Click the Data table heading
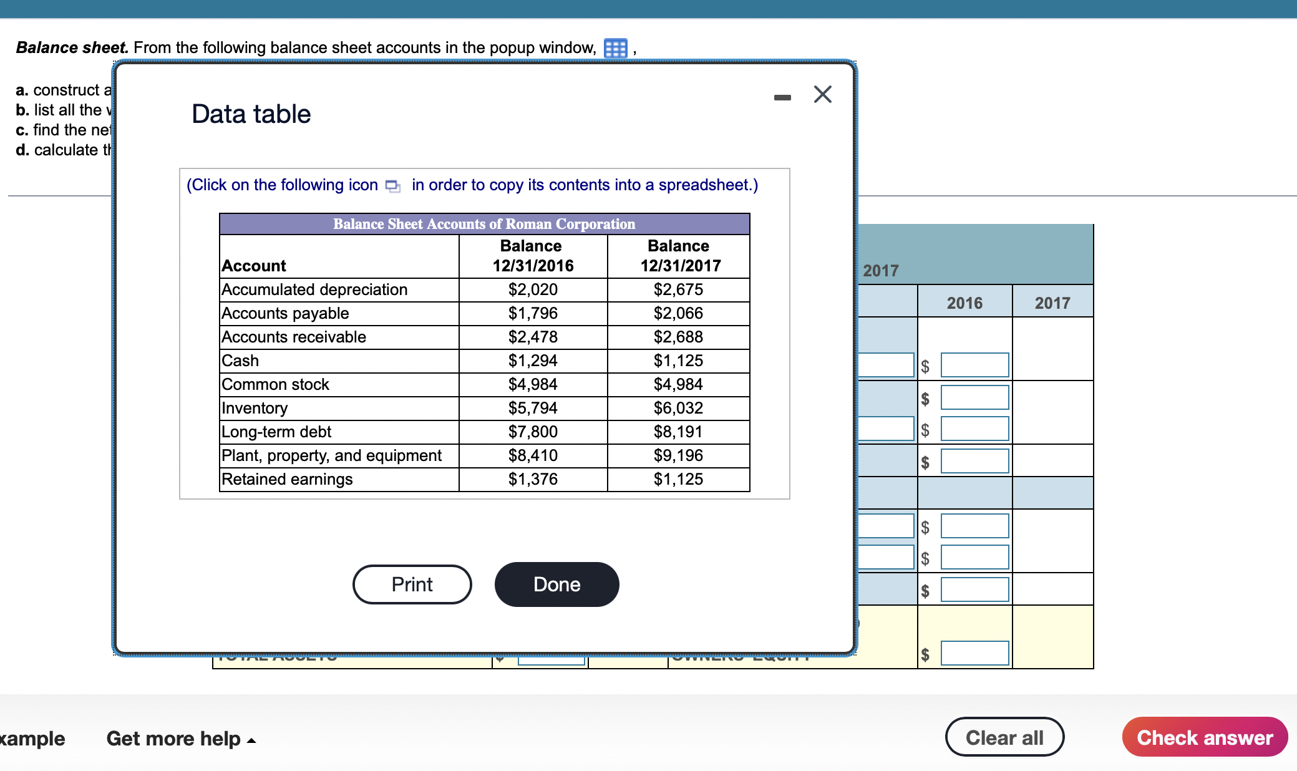The width and height of the screenshot is (1297, 771). (x=251, y=114)
